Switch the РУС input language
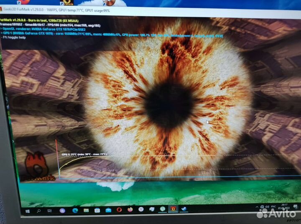This screenshot has height=224, width=301. 273,207
